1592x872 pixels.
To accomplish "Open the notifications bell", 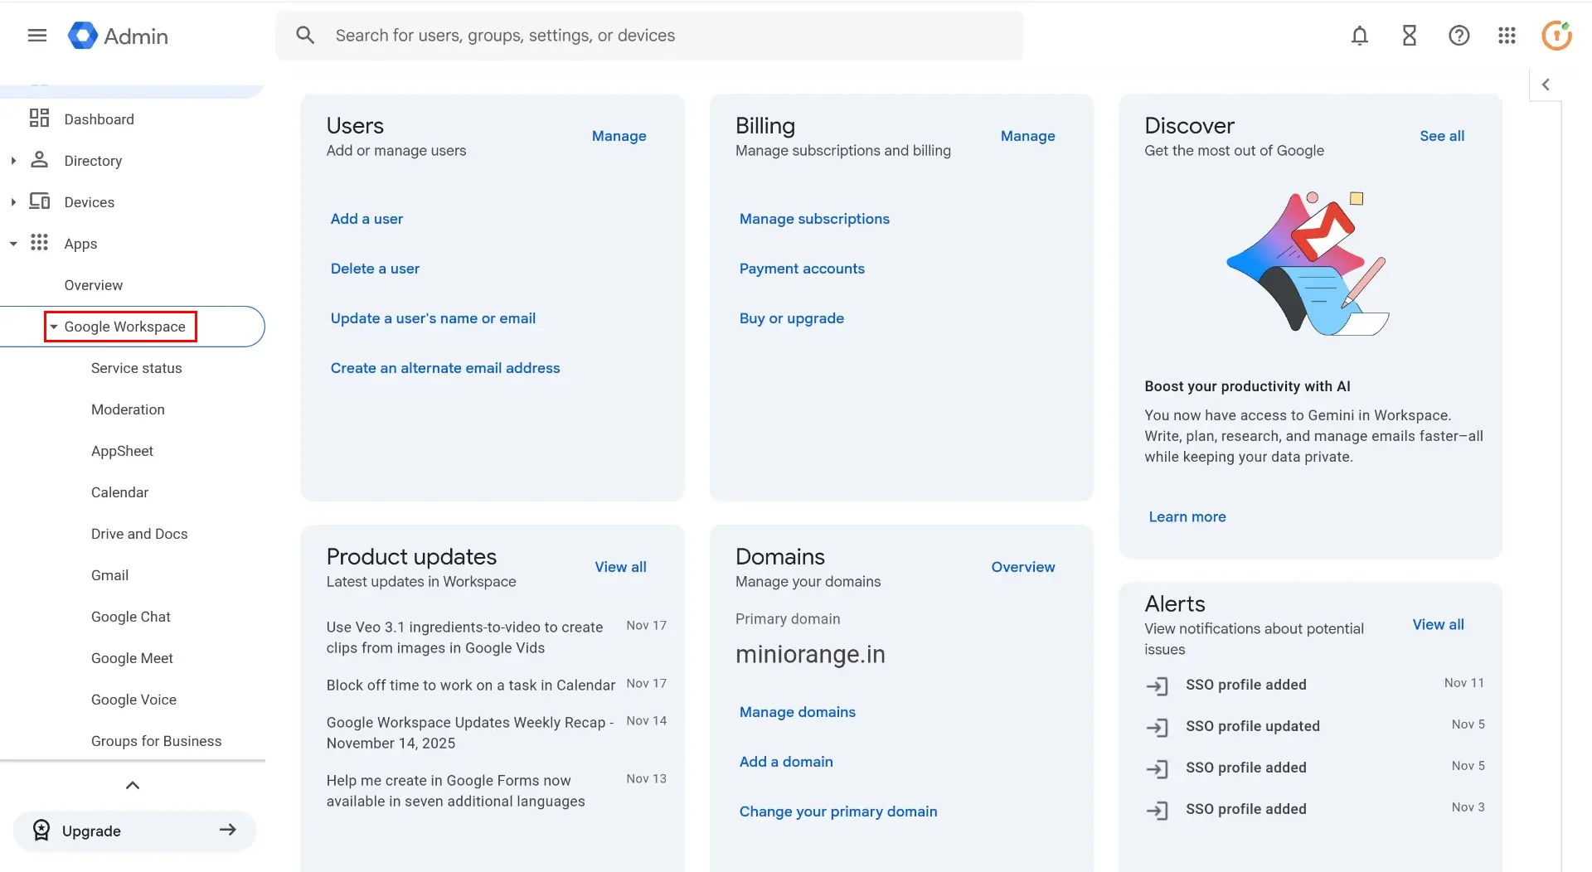I will point(1359,36).
